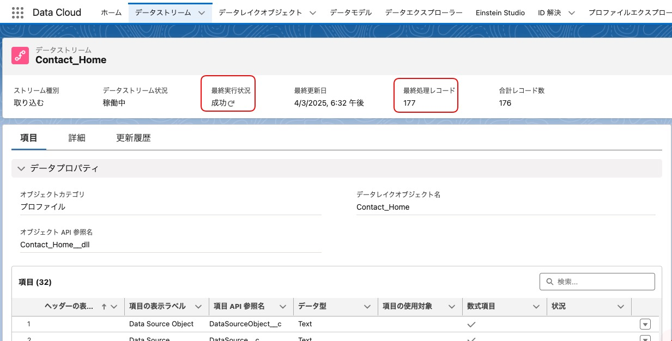Click the 取り込む stream type value
This screenshot has height=341, width=672.
pyautogui.click(x=29, y=102)
